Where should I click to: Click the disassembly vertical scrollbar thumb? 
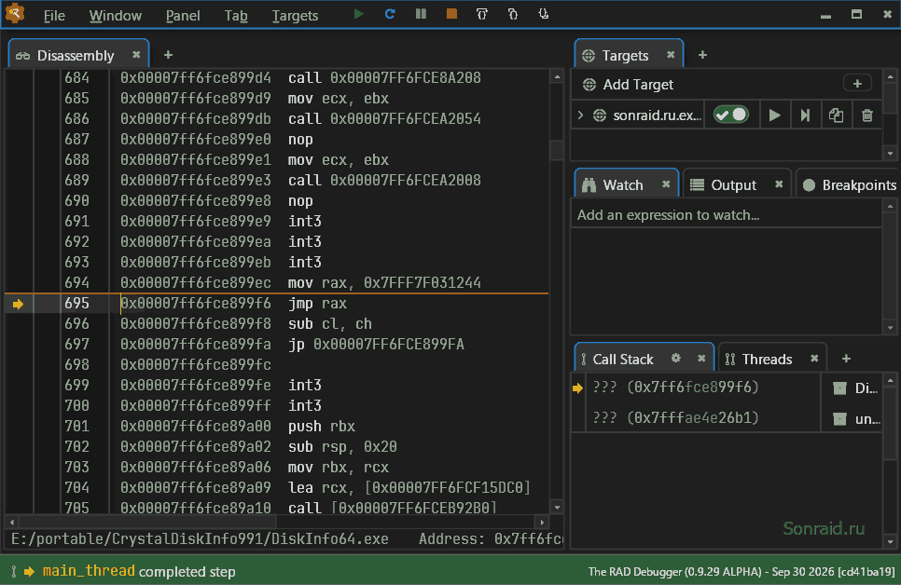[x=556, y=150]
